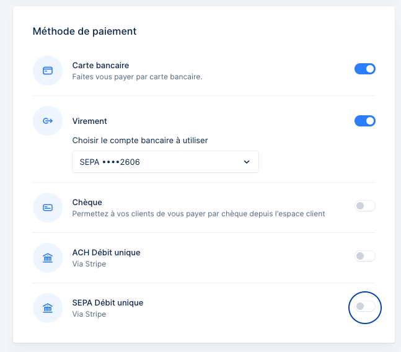Click the Choisir le compte bancaire à utiliser label

click(x=140, y=140)
